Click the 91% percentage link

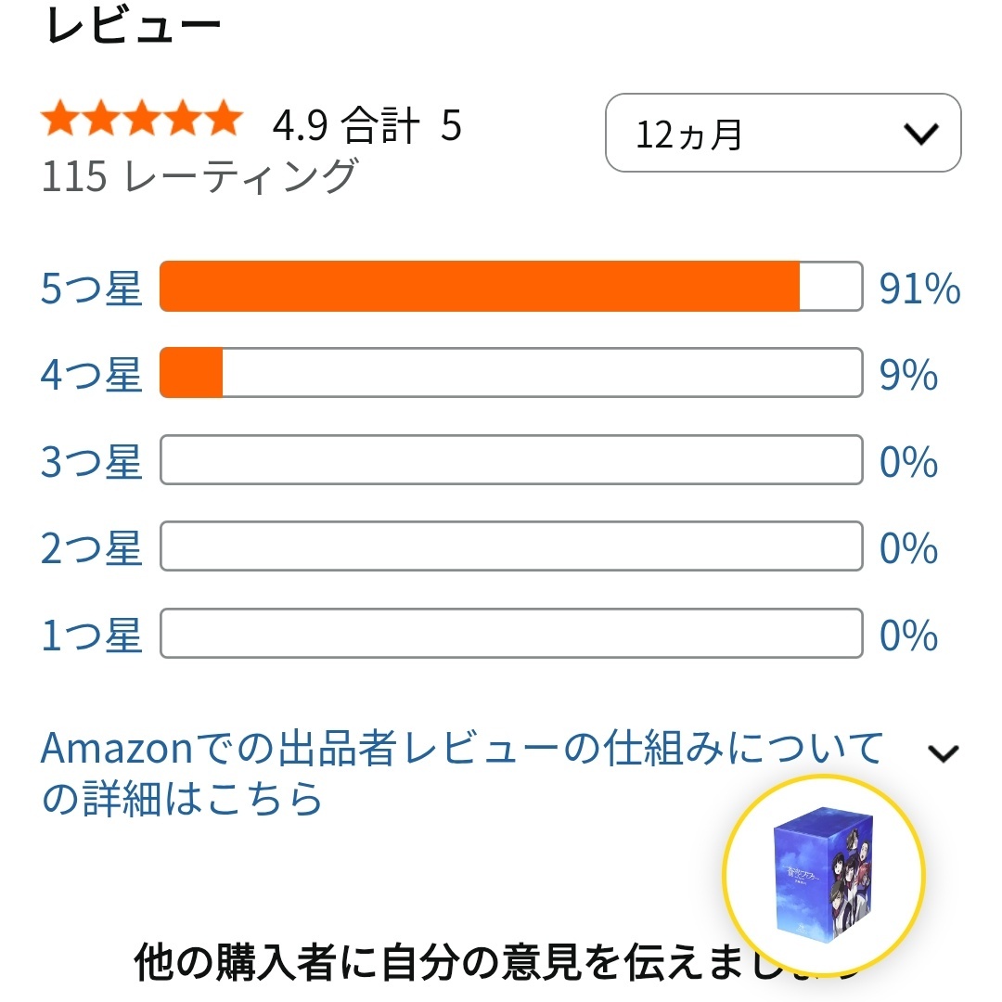(918, 289)
